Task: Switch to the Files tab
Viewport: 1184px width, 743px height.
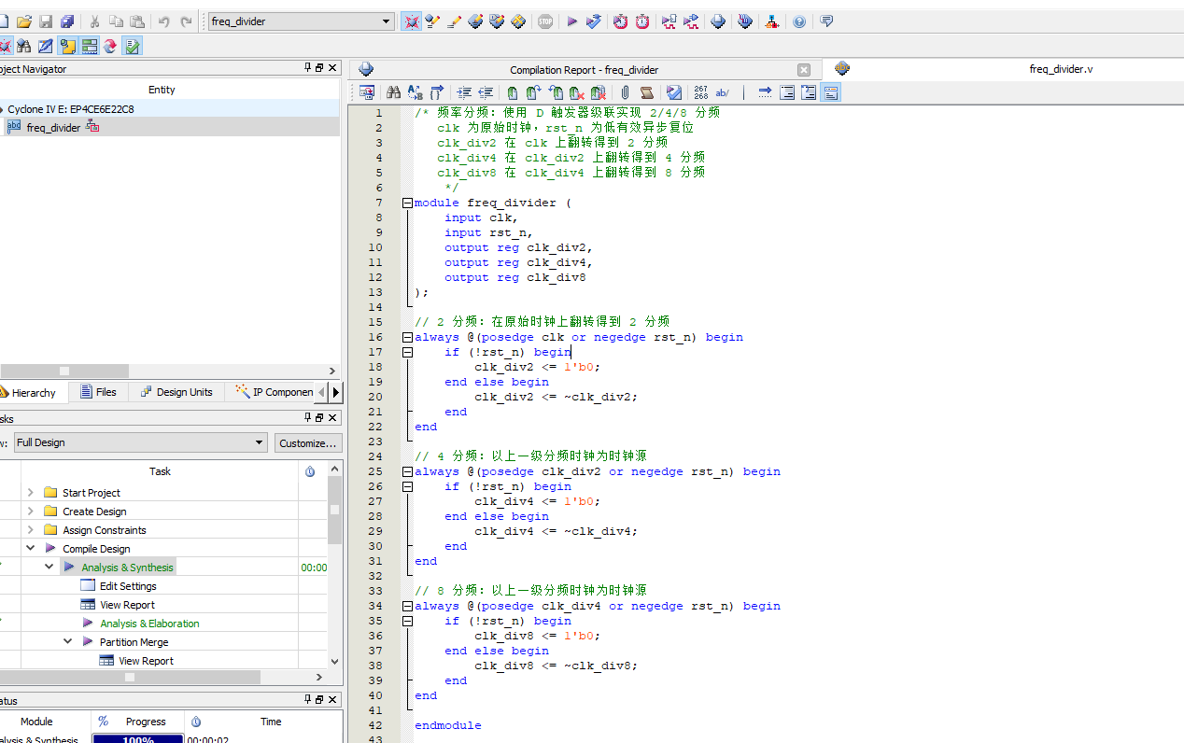Action: point(99,392)
